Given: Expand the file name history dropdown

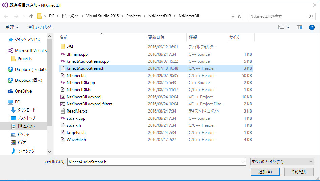Looking at the screenshot, I should [x=243, y=162].
